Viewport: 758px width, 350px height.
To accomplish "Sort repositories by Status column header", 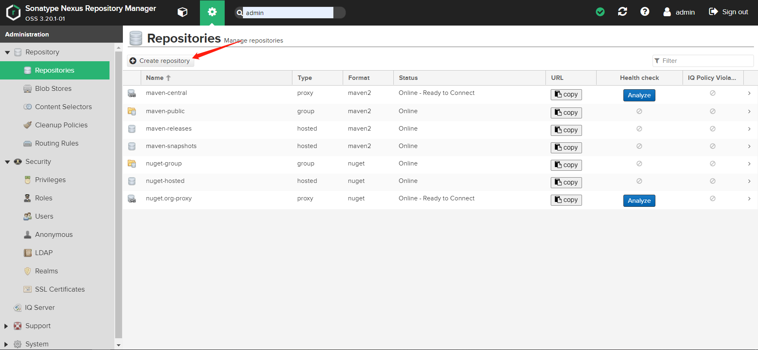I will click(470, 78).
